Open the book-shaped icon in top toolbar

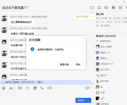coord(99,8)
